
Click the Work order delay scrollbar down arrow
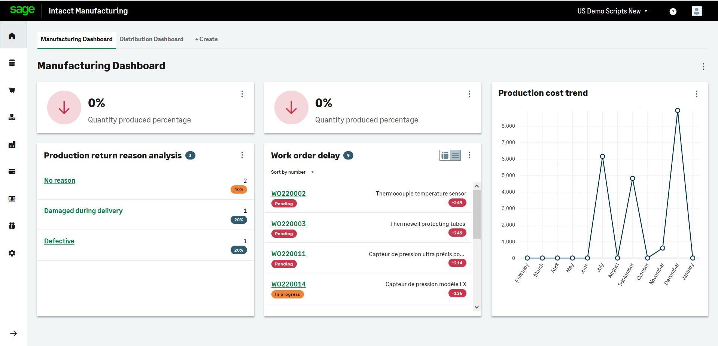tap(476, 306)
